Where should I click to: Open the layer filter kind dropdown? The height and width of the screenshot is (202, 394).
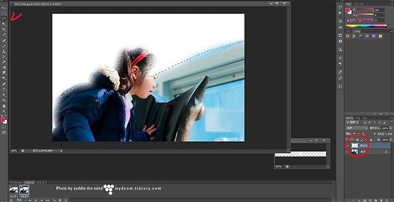click(x=353, y=123)
